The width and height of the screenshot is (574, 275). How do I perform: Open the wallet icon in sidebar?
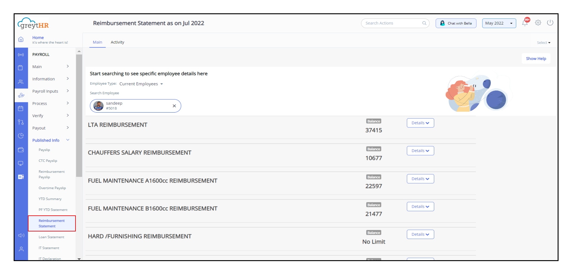(21, 150)
